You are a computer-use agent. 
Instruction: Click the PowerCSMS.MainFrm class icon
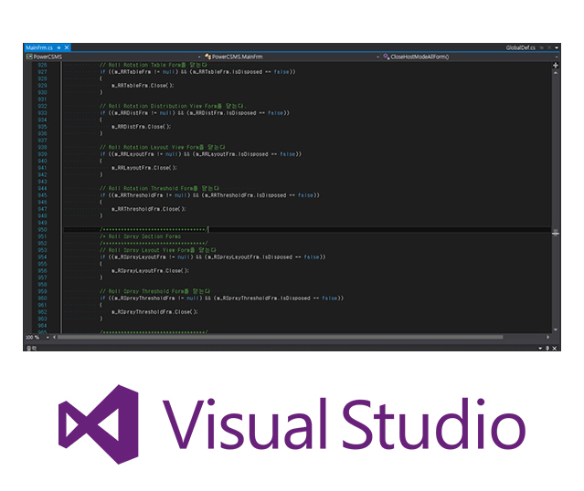[207, 57]
